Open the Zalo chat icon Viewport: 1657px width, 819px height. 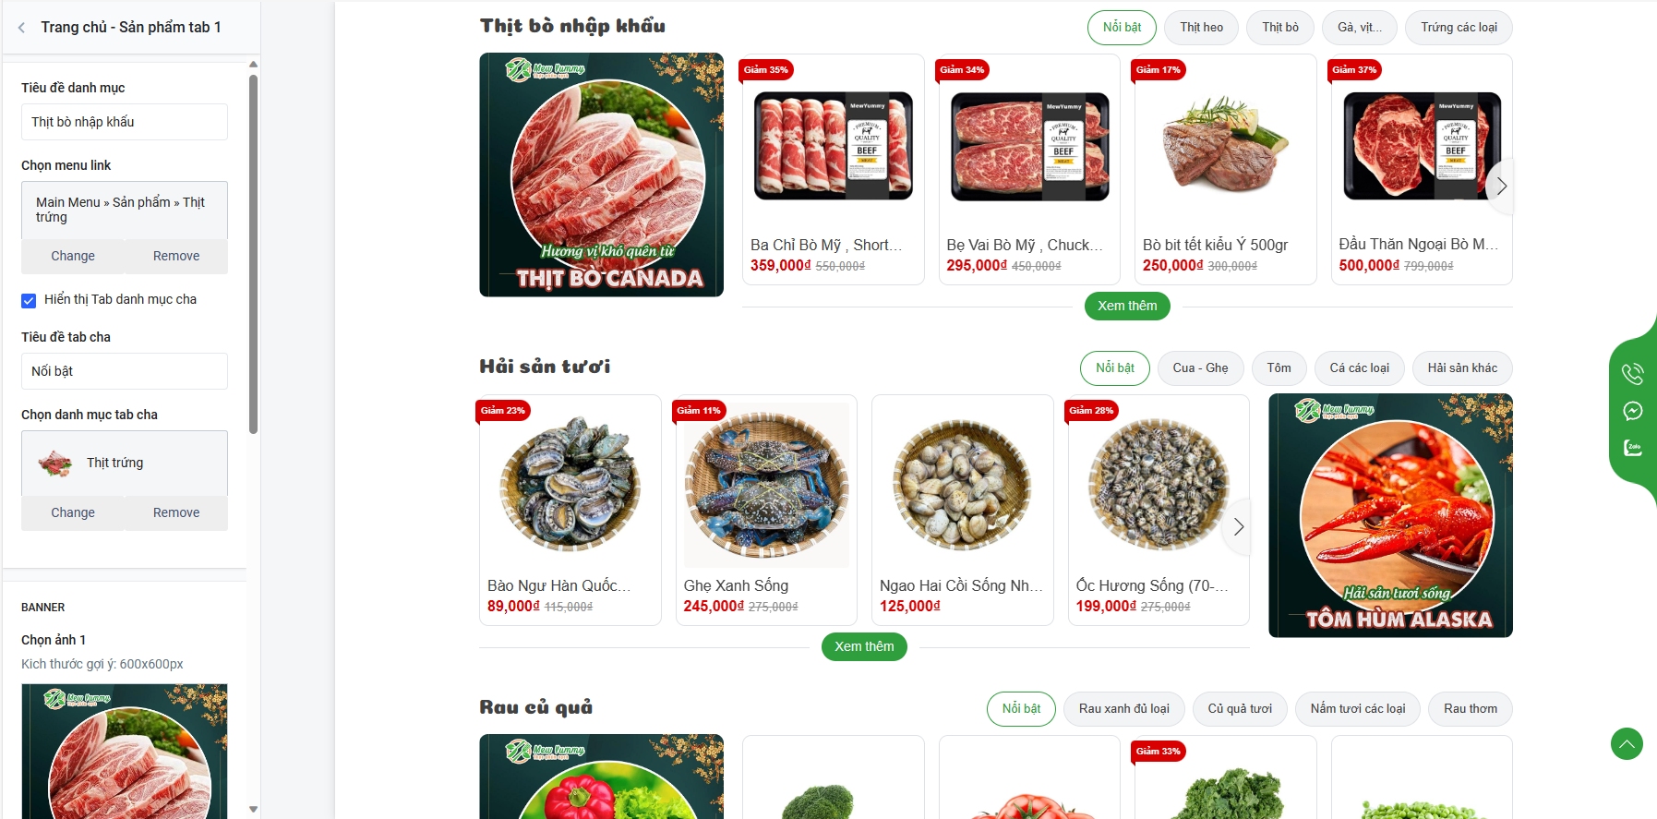[1632, 448]
